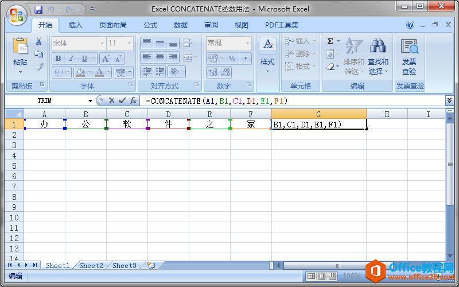Toggle Underline formatting
Viewport: 459px width, 287px height.
(x=84, y=59)
